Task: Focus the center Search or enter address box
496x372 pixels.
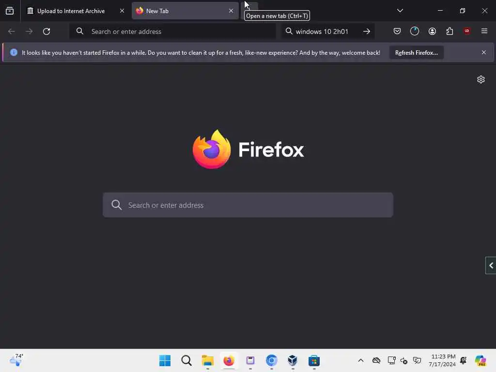Action: point(248,205)
